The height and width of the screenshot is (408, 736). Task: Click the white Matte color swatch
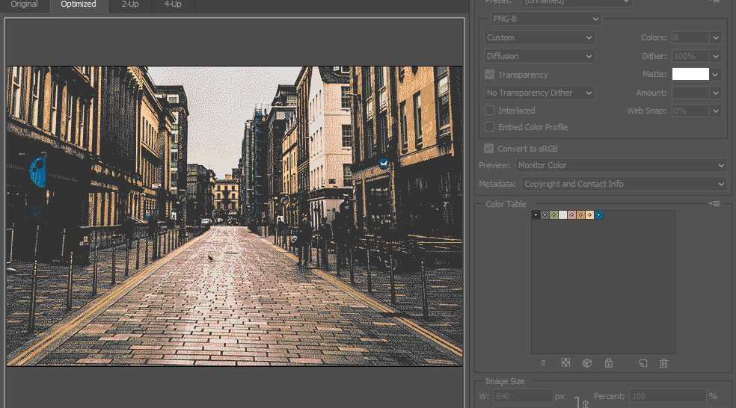[690, 74]
